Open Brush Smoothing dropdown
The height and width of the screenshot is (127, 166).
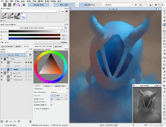(x=59, y=92)
